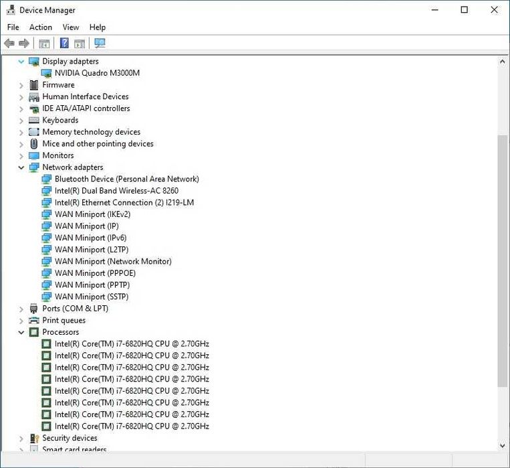Click the Memory technology devices icon
The height and width of the screenshot is (468, 510).
tap(34, 132)
